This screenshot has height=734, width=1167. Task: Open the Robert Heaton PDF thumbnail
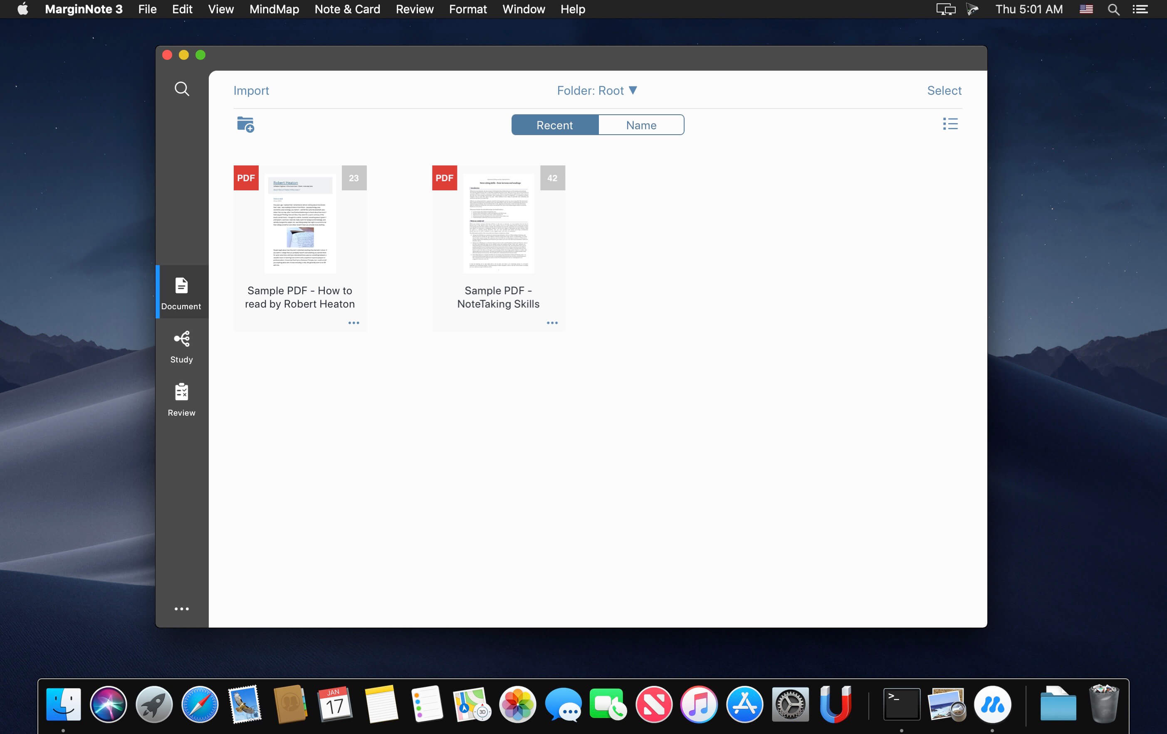click(x=300, y=223)
